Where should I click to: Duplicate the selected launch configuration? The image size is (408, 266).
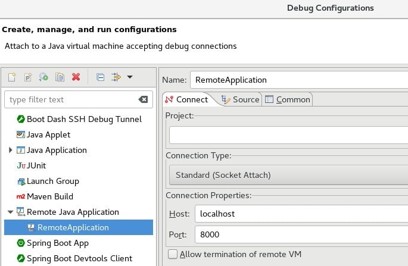click(60, 77)
